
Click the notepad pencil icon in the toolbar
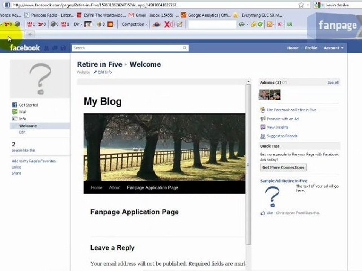(x=179, y=24)
